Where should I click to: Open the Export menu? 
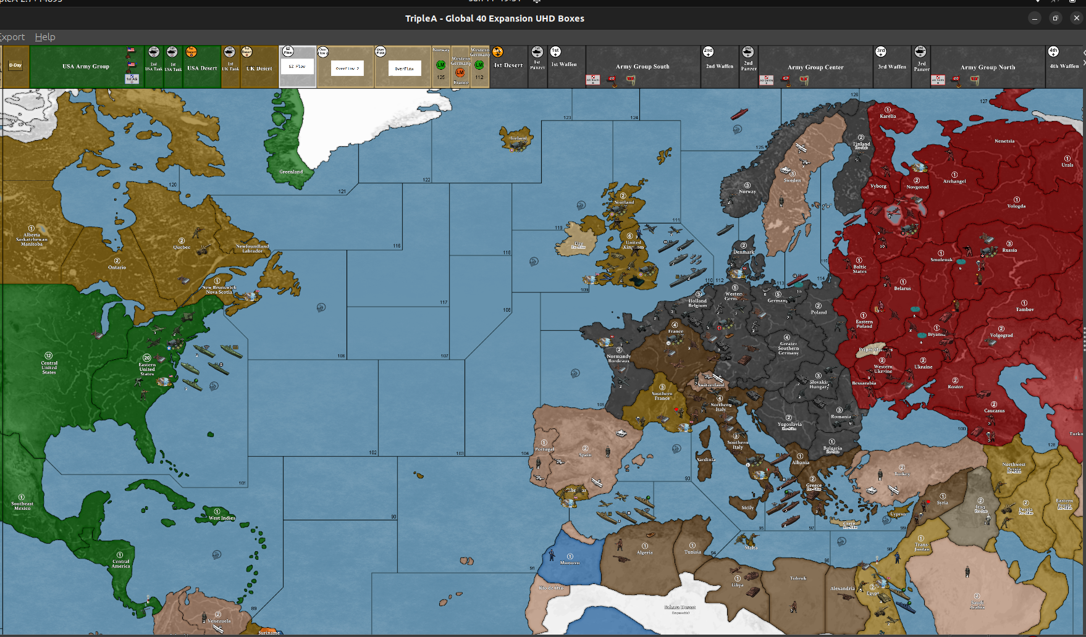pyautogui.click(x=12, y=37)
